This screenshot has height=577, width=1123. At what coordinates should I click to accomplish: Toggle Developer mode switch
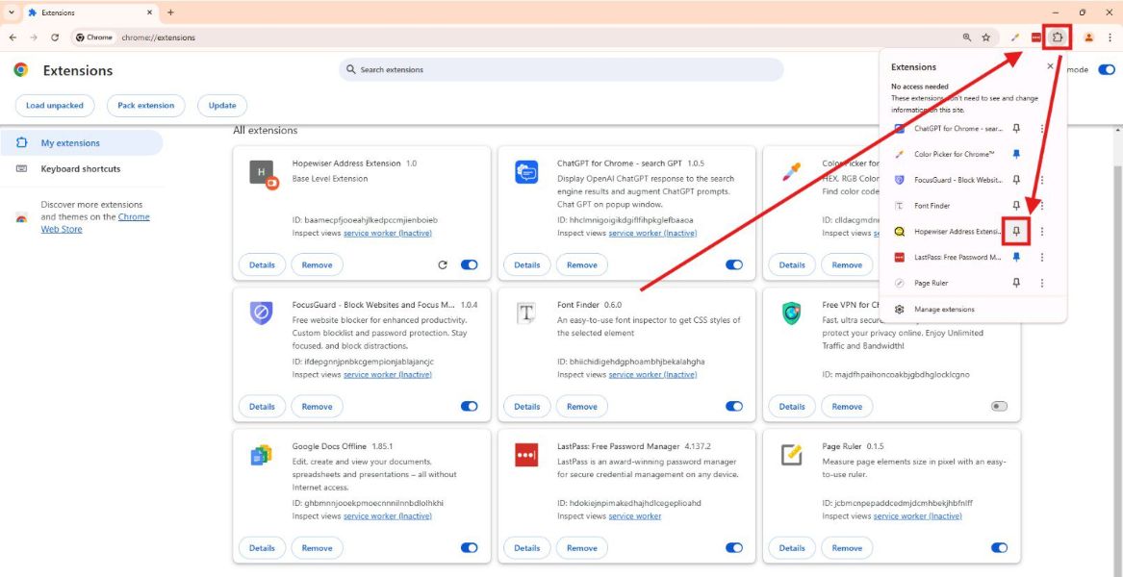(1107, 70)
